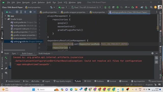The width and height of the screenshot is (163, 92).
Task: Open Terminal tool window
Action: 112,81
